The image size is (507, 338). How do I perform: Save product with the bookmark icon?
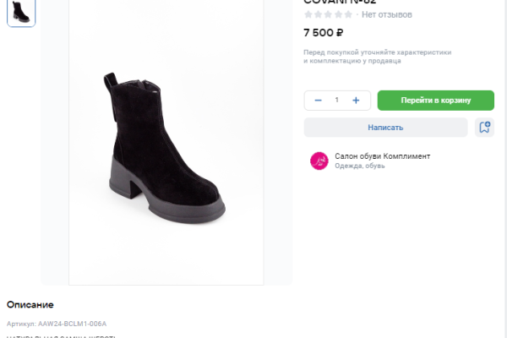tap(484, 128)
